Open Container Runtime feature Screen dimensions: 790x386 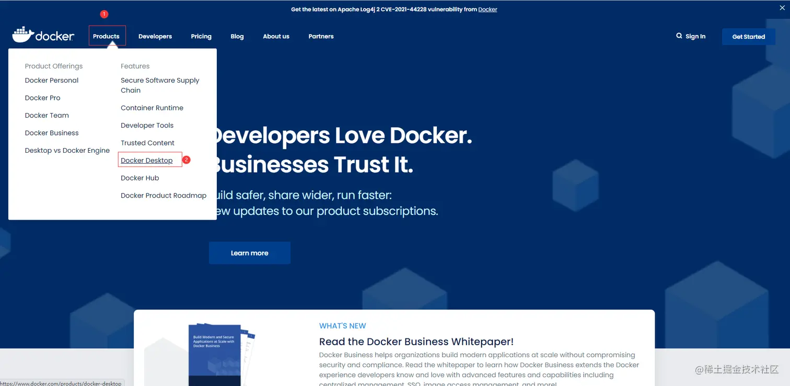click(152, 108)
